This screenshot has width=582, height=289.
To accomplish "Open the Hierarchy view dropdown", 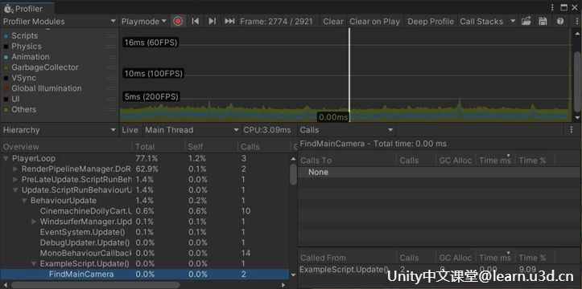I will pyautogui.click(x=60, y=130).
